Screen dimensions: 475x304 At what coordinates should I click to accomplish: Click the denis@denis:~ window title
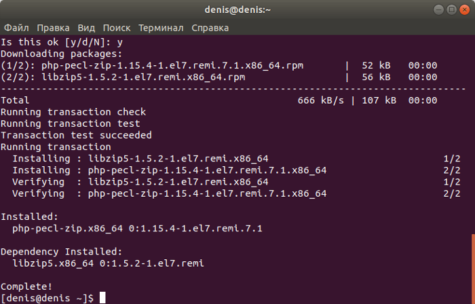[x=237, y=9]
